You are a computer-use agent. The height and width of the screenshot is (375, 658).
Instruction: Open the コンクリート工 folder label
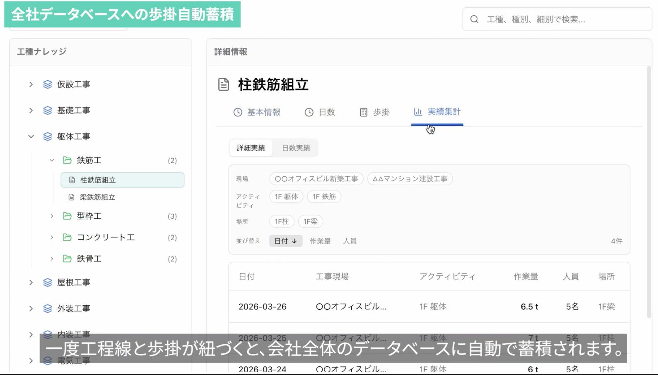tap(106, 237)
